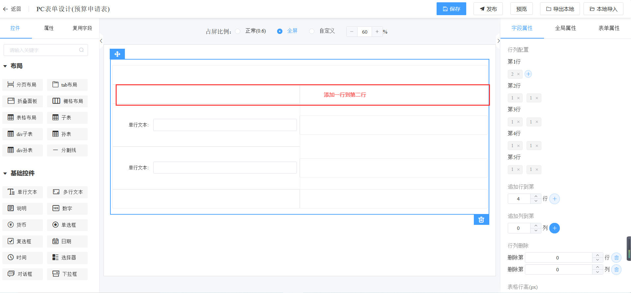The height and width of the screenshot is (293, 631).
Task: Collapse the 布局 section
Action: click(5, 66)
